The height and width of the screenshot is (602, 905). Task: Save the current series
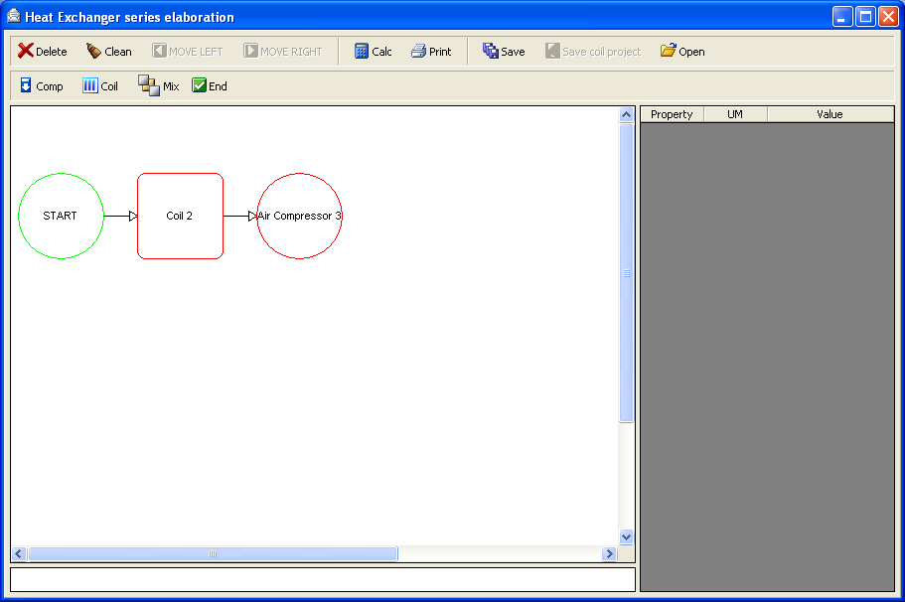point(504,52)
